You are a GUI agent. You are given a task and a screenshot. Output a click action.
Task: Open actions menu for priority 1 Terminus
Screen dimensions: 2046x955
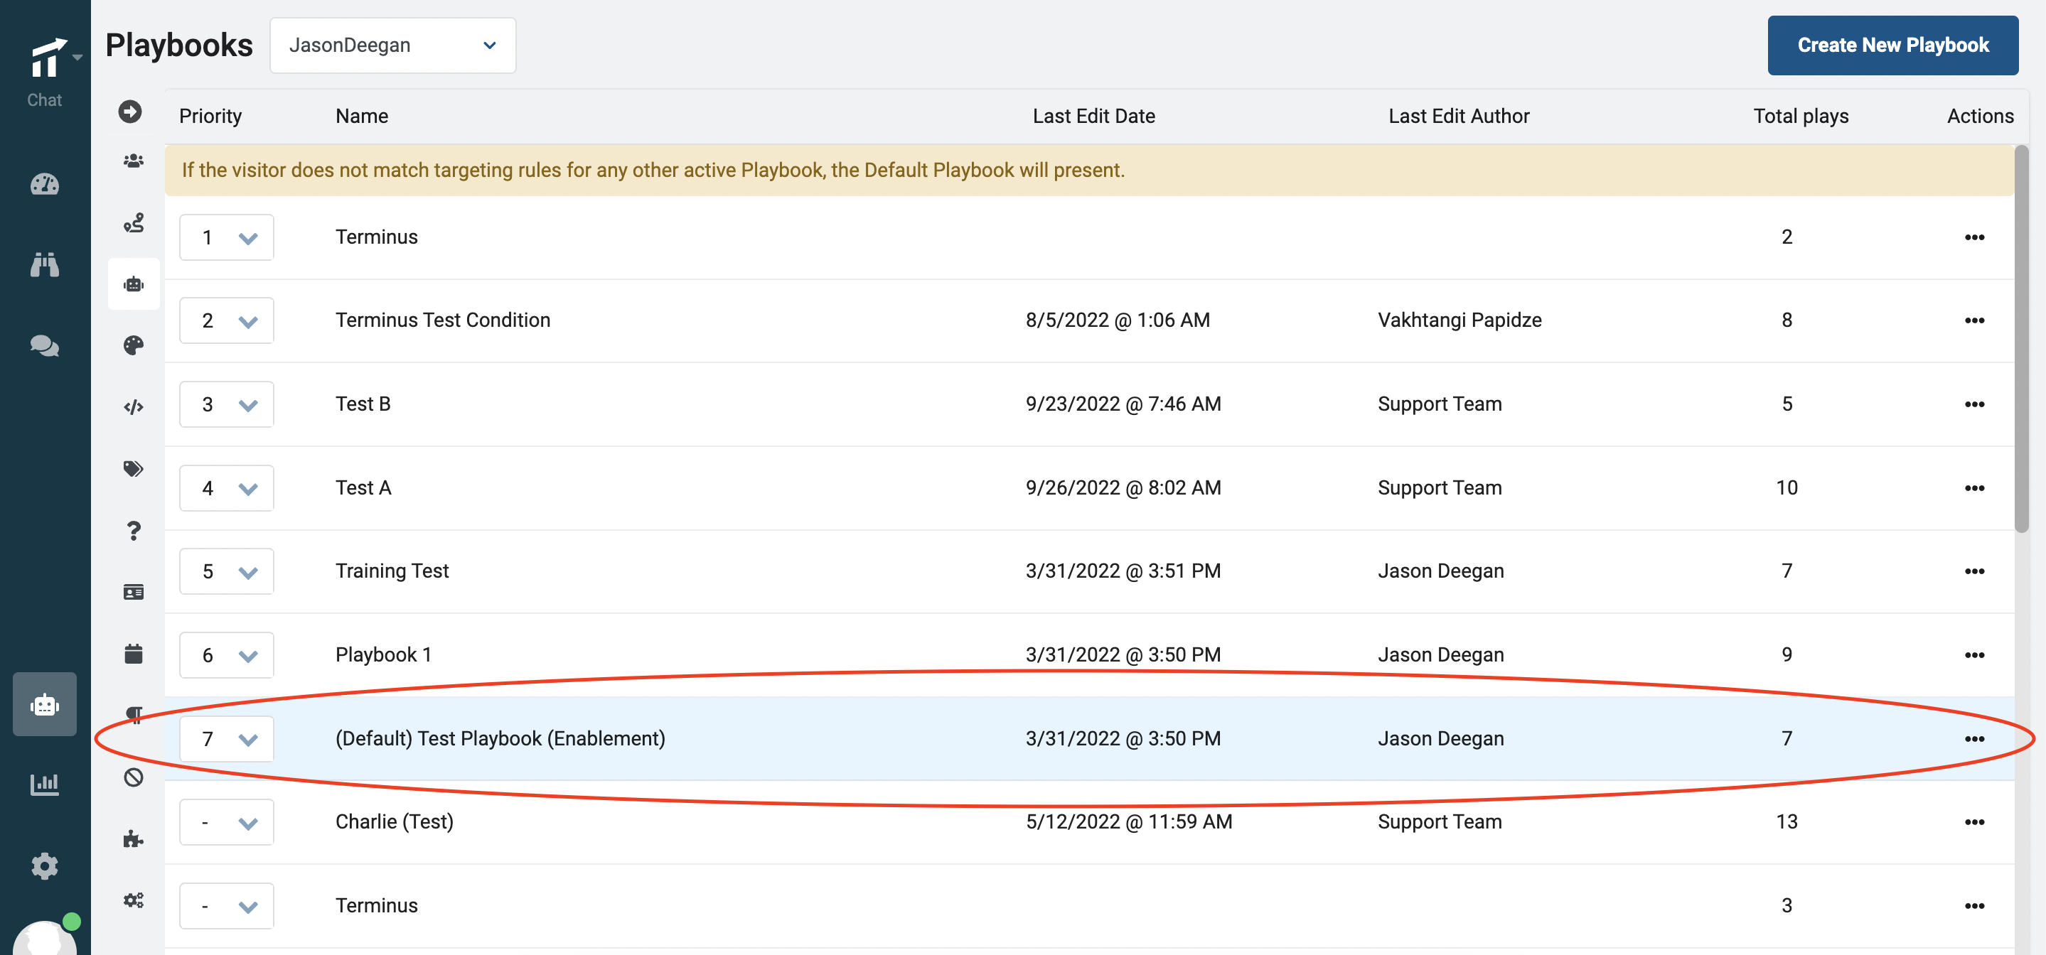pyautogui.click(x=1974, y=237)
